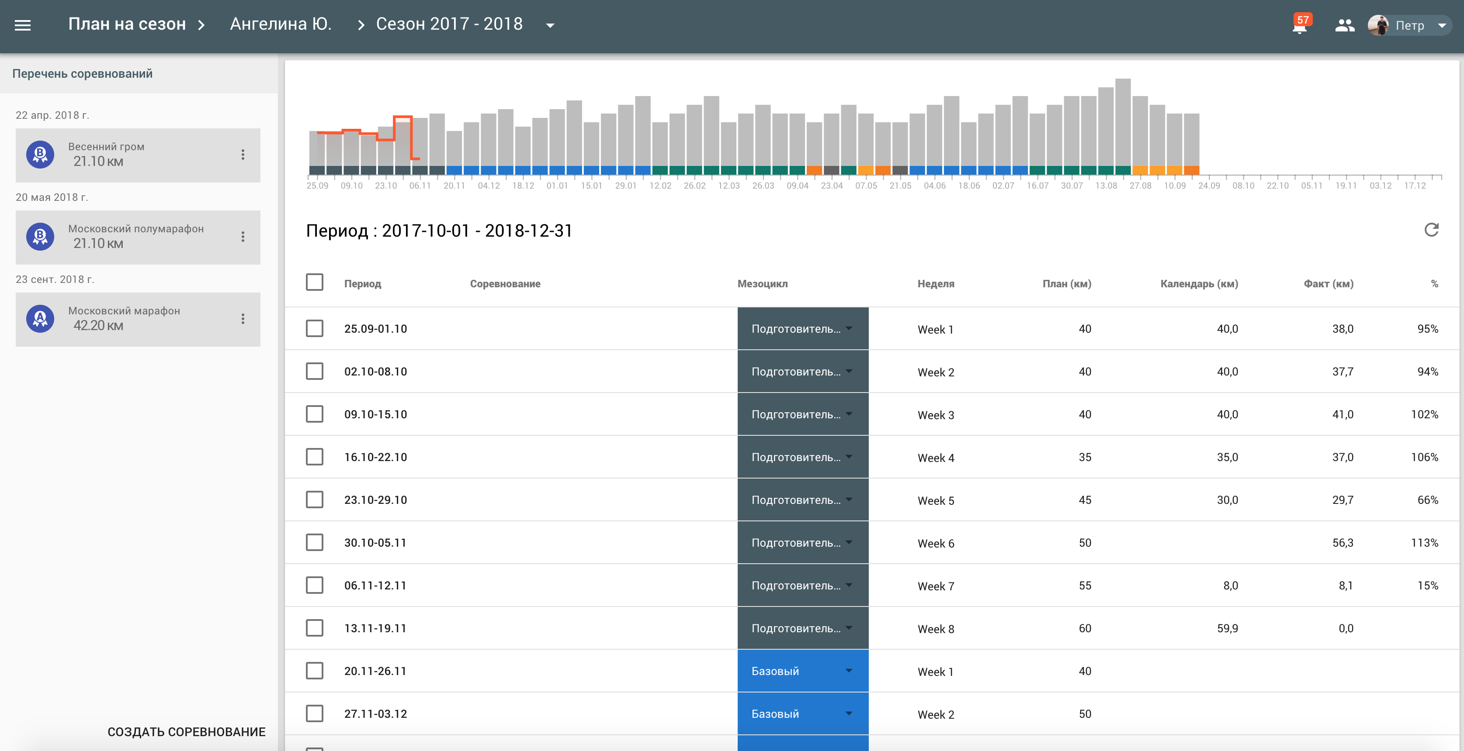Click Петр's profile avatar
Image resolution: width=1464 pixels, height=751 pixels.
[x=1379, y=25]
